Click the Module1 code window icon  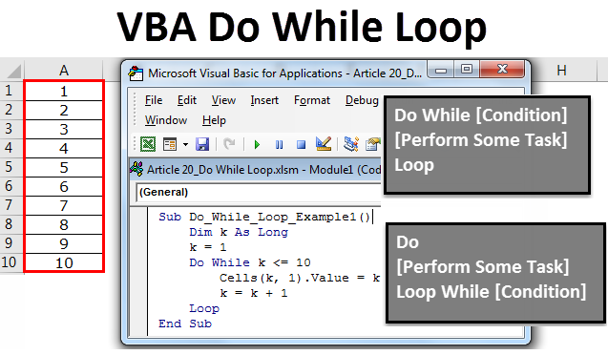(x=136, y=169)
